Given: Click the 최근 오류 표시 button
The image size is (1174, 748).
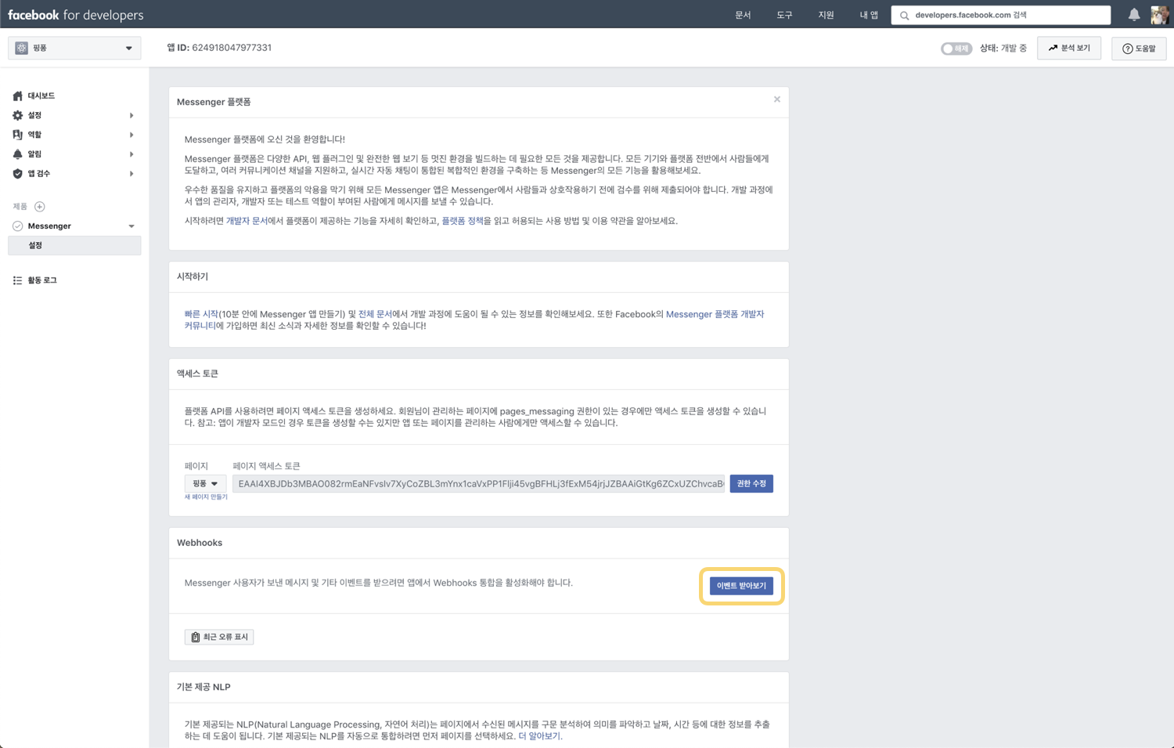Looking at the screenshot, I should pos(219,638).
